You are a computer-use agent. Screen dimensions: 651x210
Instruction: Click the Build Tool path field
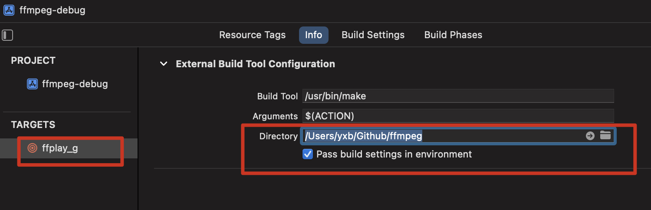(458, 96)
